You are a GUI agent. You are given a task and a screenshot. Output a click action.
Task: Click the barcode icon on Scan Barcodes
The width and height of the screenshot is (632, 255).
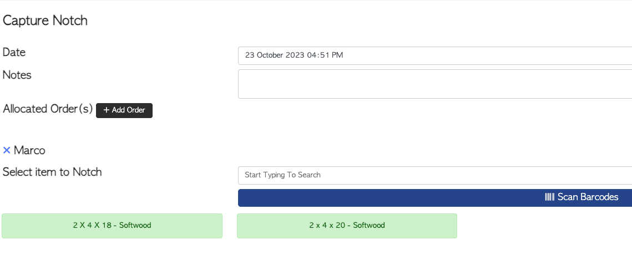[550, 197]
